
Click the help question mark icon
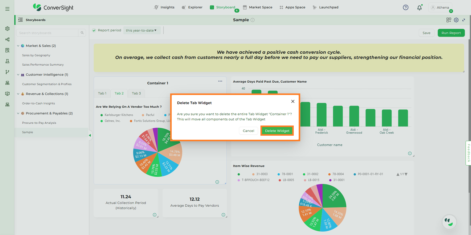[406, 7]
